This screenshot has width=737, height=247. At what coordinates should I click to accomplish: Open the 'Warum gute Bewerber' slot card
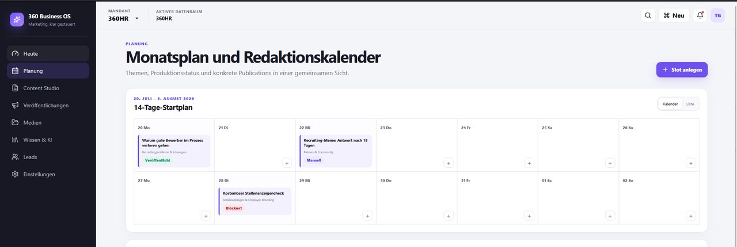[174, 151]
